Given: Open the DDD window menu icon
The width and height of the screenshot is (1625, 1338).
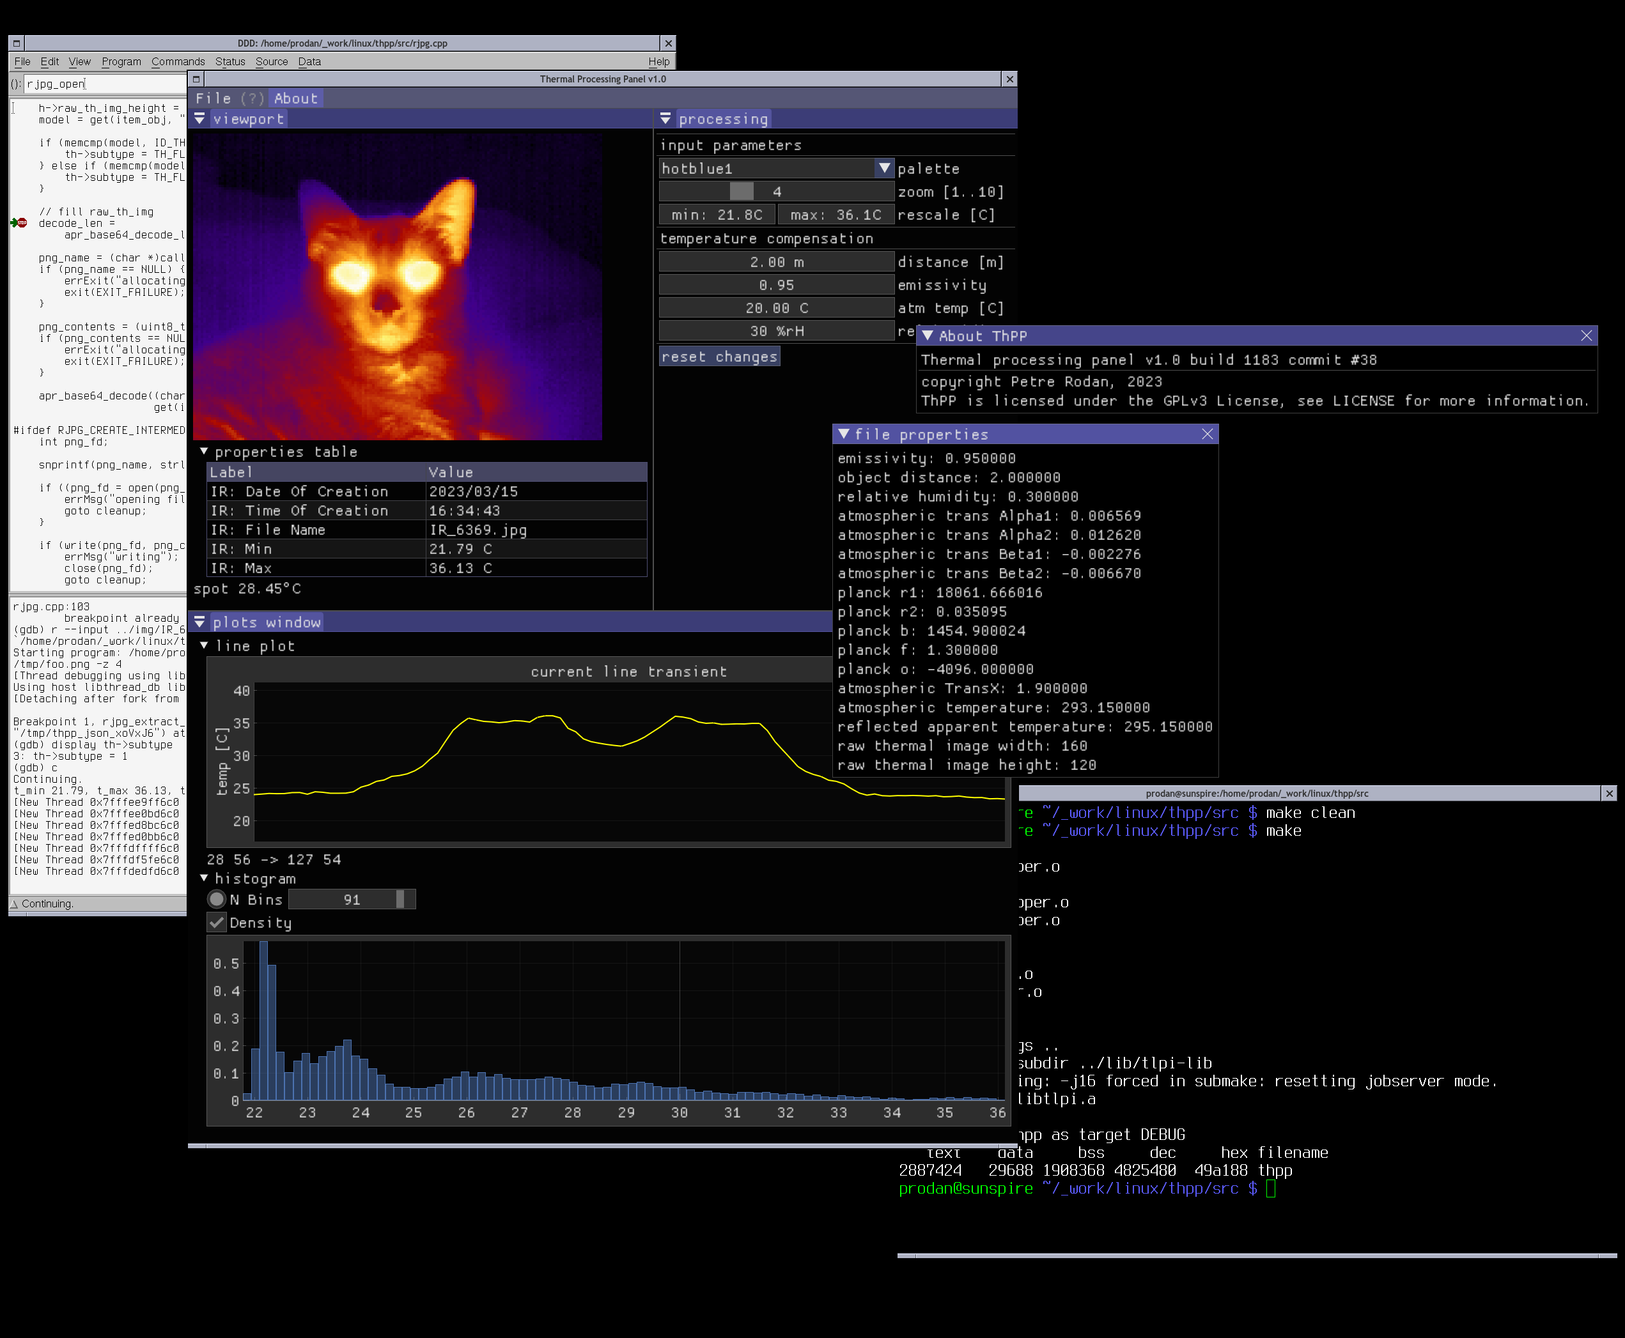Looking at the screenshot, I should coord(16,43).
